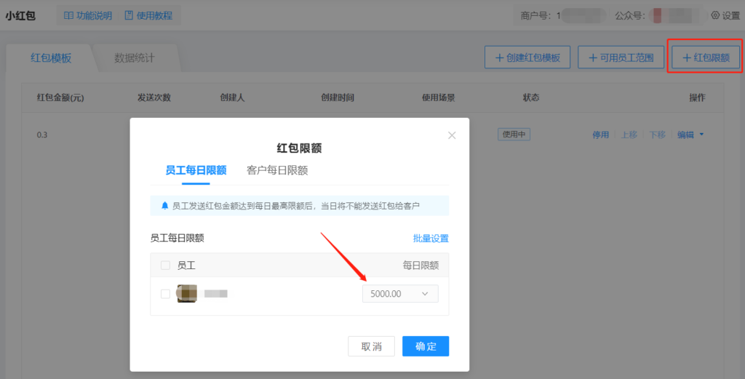This screenshot has width=745, height=379.
Task: Check the employee row checkbox
Action: point(165,293)
